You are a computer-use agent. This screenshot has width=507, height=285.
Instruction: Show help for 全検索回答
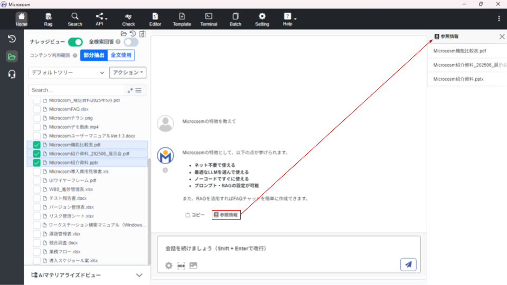pyautogui.click(x=118, y=42)
